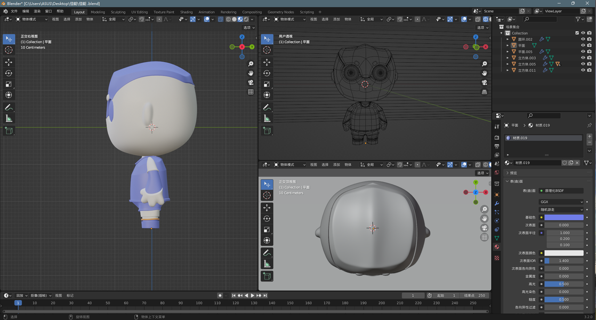Open 回放 playback dropdown in timeline
This screenshot has height=320, width=596.
coord(21,295)
